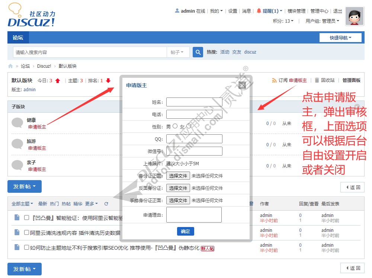This screenshot has height=278, width=372.
Task: Click the refresh icon beside 更多
Action: pos(106,204)
